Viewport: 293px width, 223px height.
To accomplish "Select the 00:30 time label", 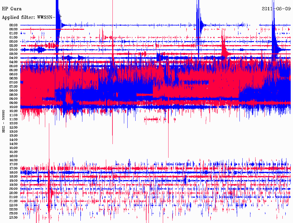I will (x=13, y=29).
